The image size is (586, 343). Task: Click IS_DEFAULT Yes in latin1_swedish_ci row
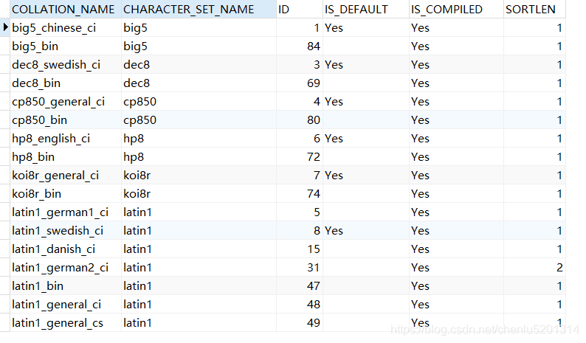pyautogui.click(x=366, y=231)
